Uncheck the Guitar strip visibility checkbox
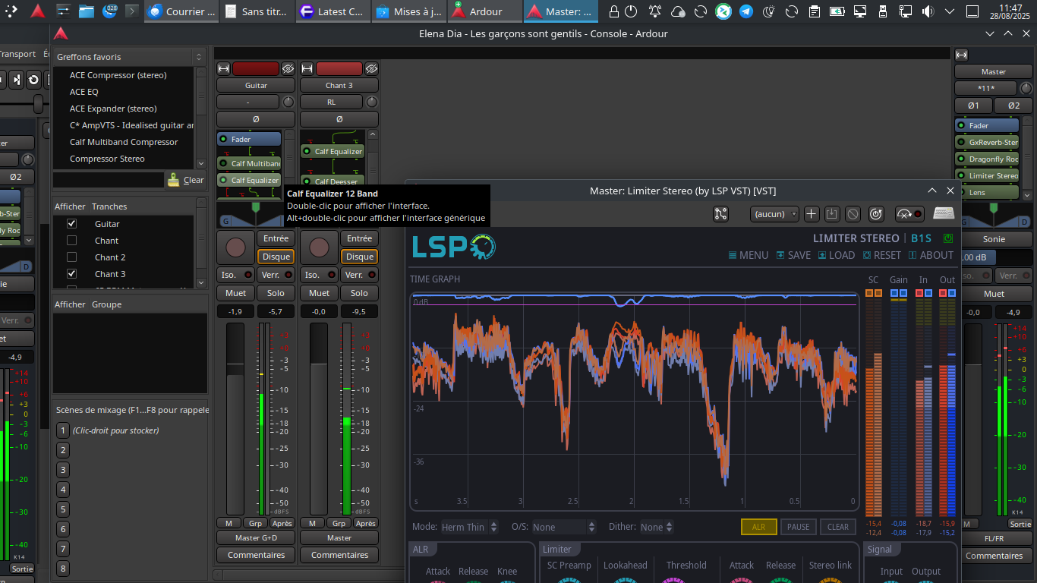The width and height of the screenshot is (1037, 583). click(72, 224)
